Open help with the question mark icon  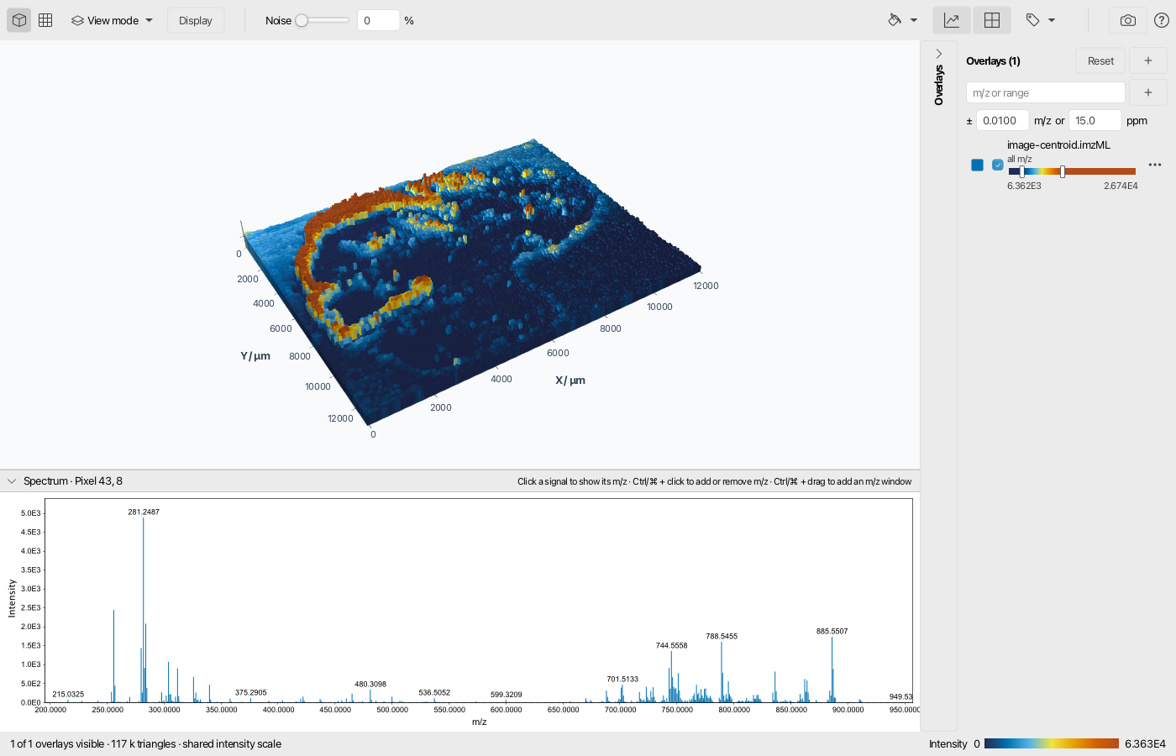coord(1161,20)
